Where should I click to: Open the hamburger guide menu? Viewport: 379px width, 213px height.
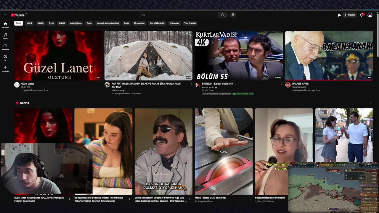5,15
